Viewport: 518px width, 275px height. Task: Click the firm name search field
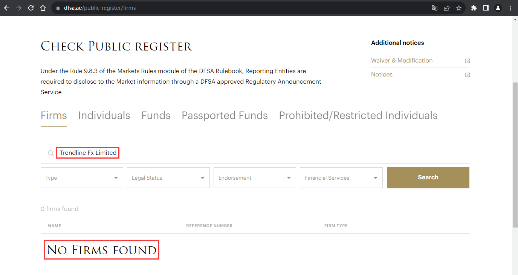click(x=255, y=153)
